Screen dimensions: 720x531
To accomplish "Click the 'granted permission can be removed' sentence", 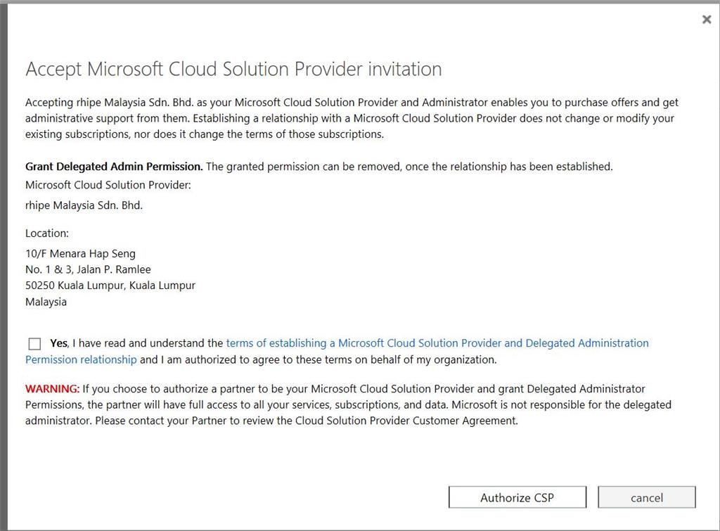I will click(409, 167).
